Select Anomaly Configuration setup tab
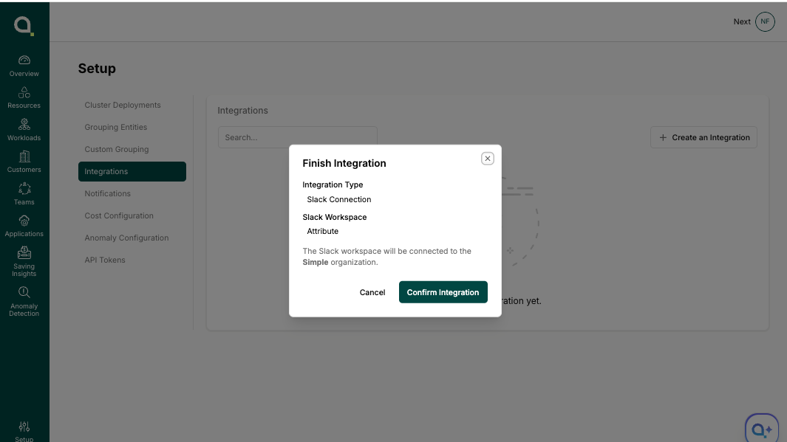Viewport: 787px width, 442px height. (x=132, y=238)
